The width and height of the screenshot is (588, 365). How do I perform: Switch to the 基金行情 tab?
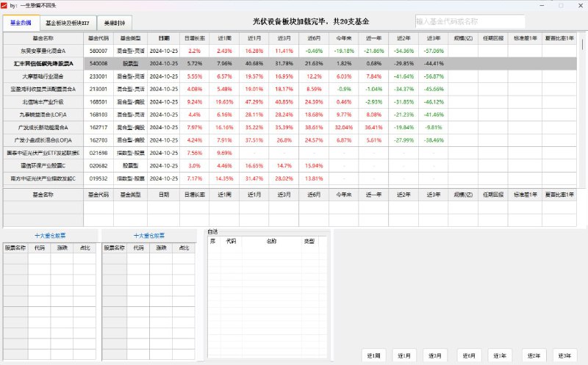20,23
